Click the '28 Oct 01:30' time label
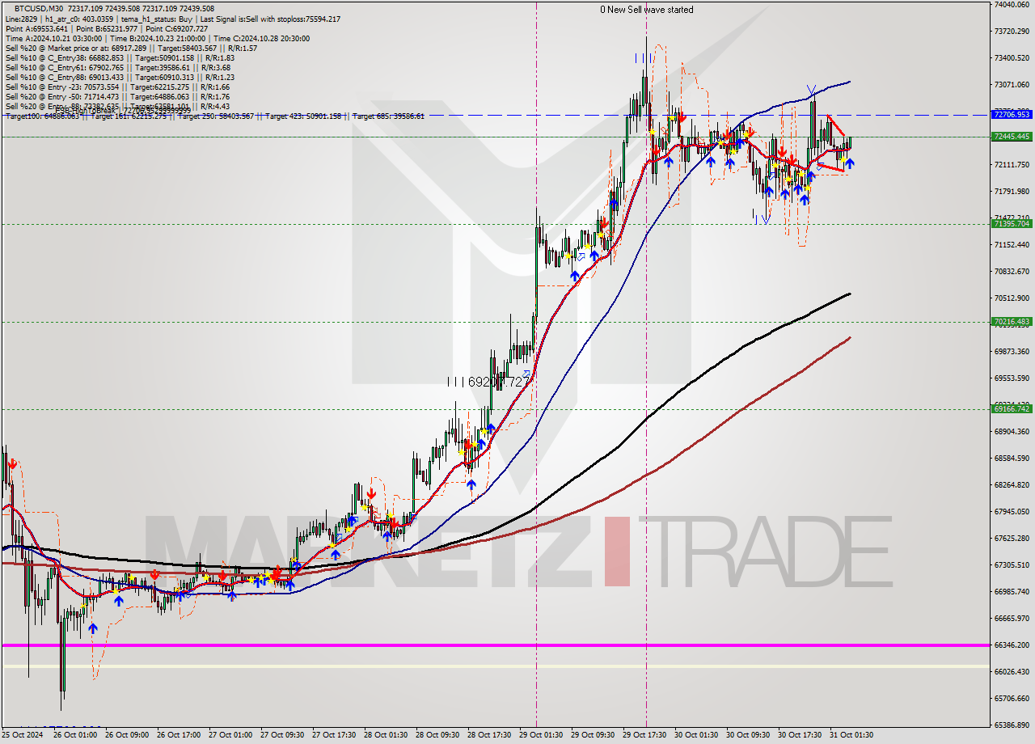 (385, 735)
